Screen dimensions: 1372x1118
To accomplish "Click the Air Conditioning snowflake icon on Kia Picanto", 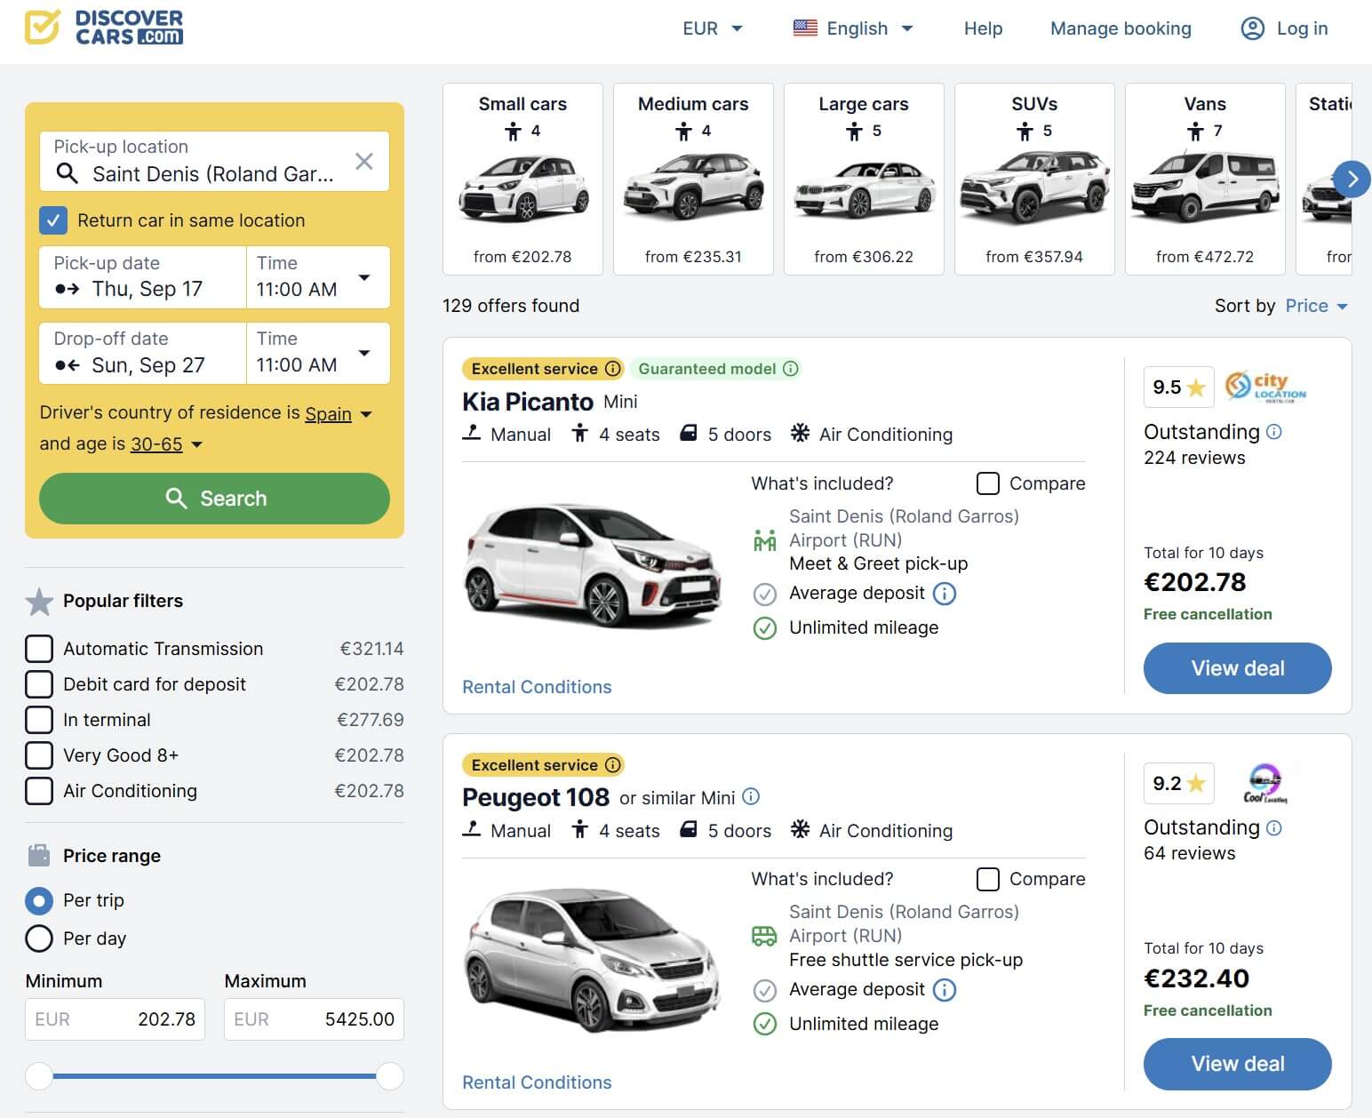I will point(800,434).
